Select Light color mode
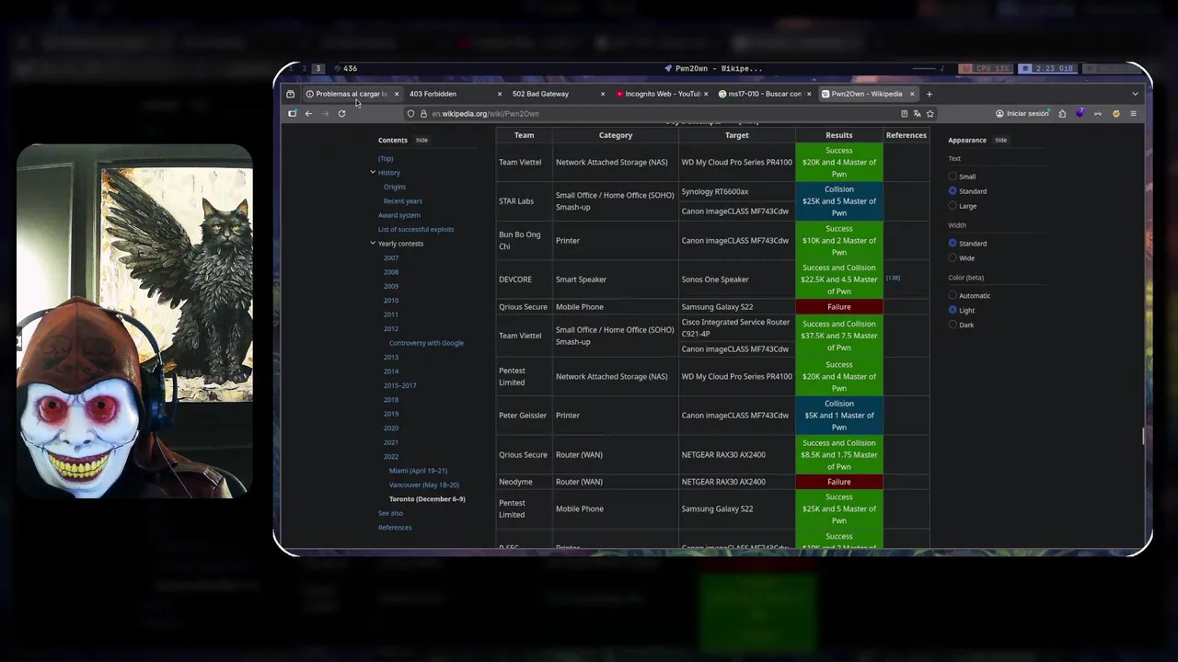 coord(953,311)
